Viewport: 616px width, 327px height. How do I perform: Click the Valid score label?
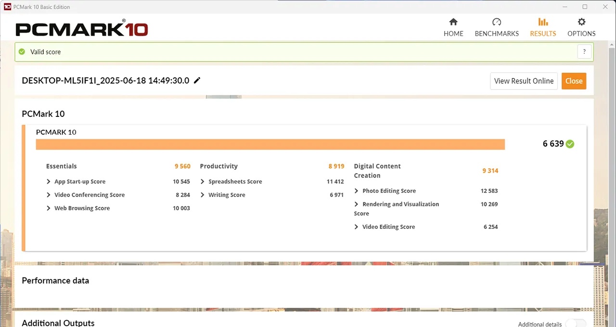coord(46,52)
